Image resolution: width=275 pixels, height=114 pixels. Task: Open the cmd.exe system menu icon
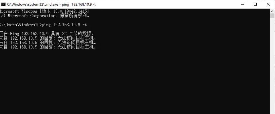[3, 4]
